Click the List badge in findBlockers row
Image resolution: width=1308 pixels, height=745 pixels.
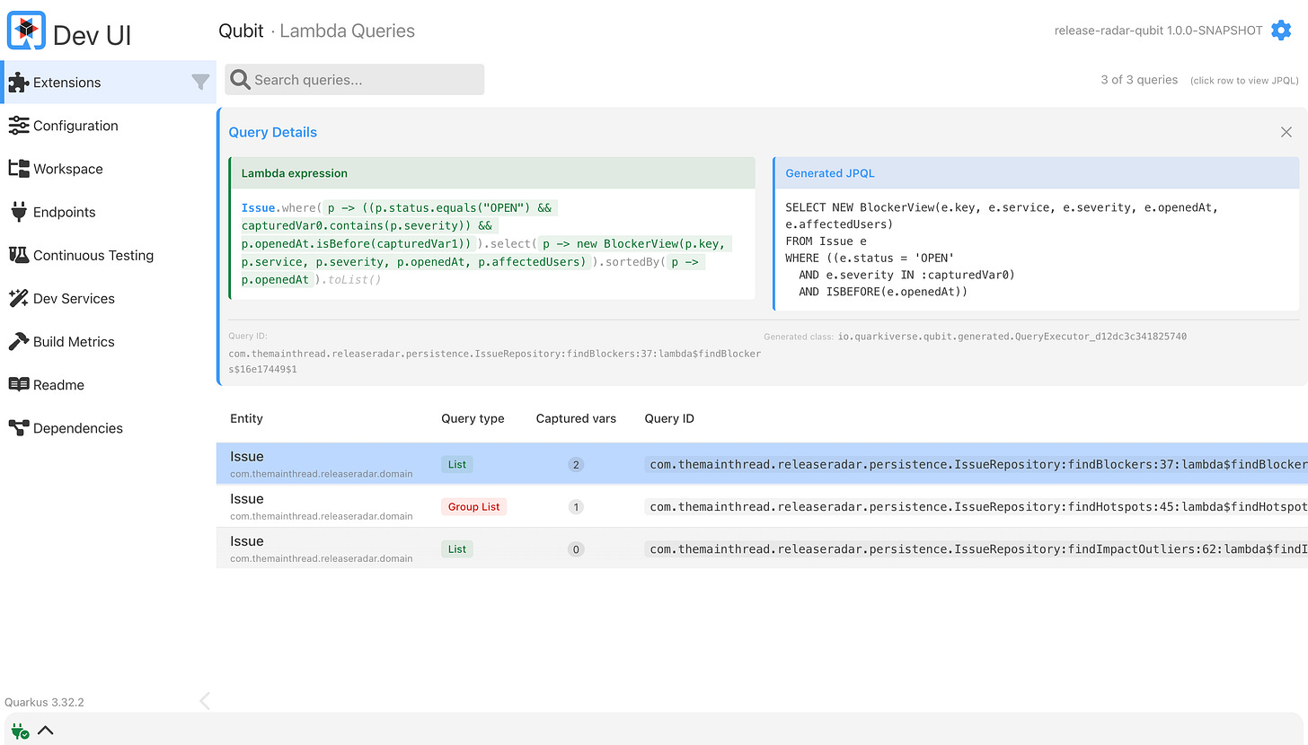(x=457, y=465)
